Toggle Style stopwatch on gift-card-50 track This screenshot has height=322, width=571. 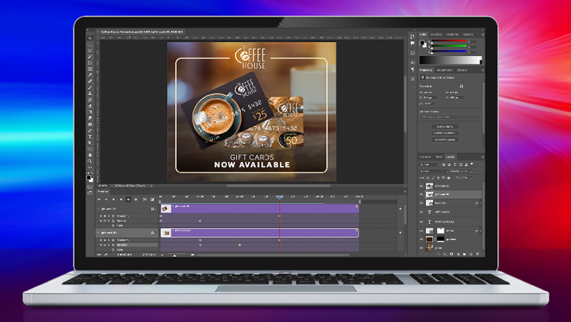pyautogui.click(x=113, y=250)
